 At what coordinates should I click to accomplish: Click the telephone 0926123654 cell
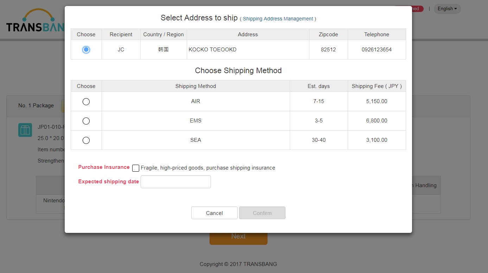coord(377,50)
